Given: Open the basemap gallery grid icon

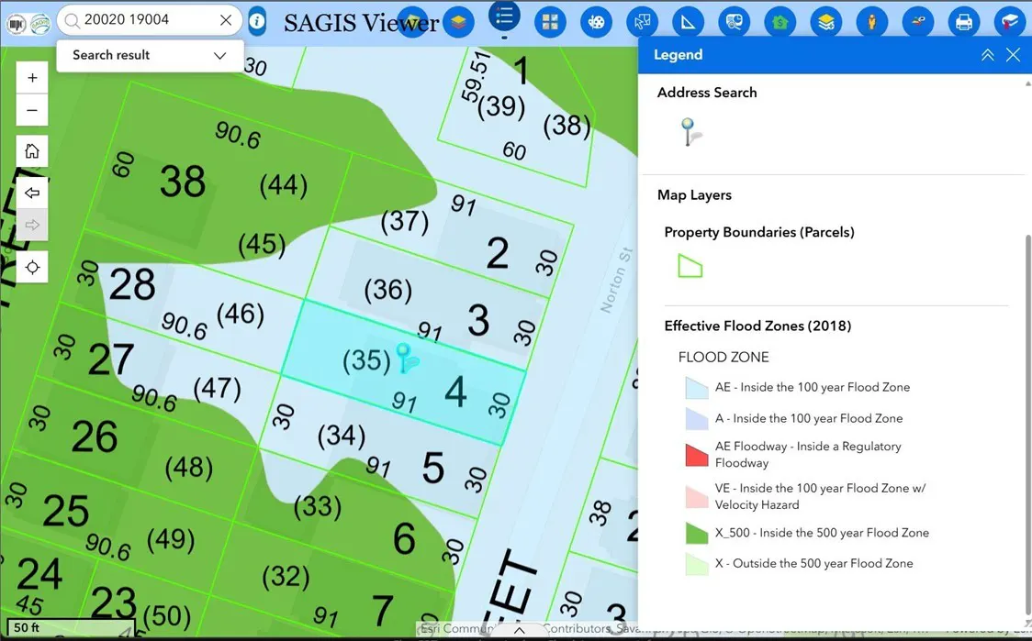Looking at the screenshot, I should [x=550, y=22].
